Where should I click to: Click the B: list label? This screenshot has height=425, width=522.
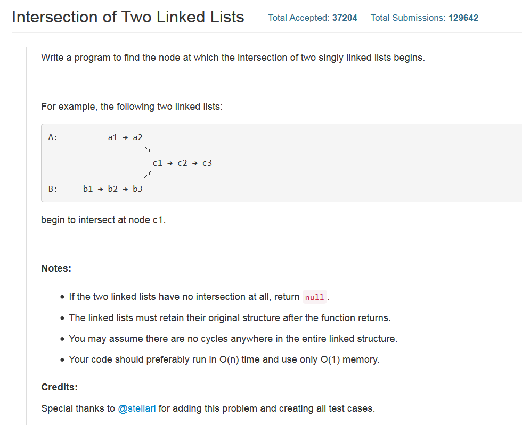pos(53,189)
